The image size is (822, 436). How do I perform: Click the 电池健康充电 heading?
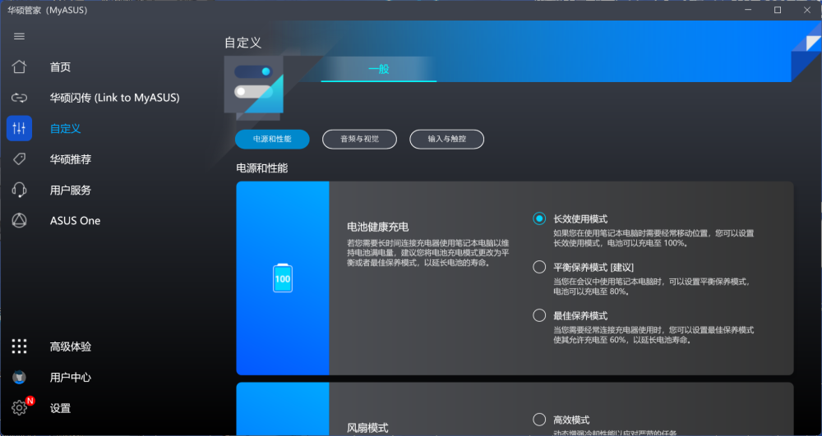tap(378, 227)
